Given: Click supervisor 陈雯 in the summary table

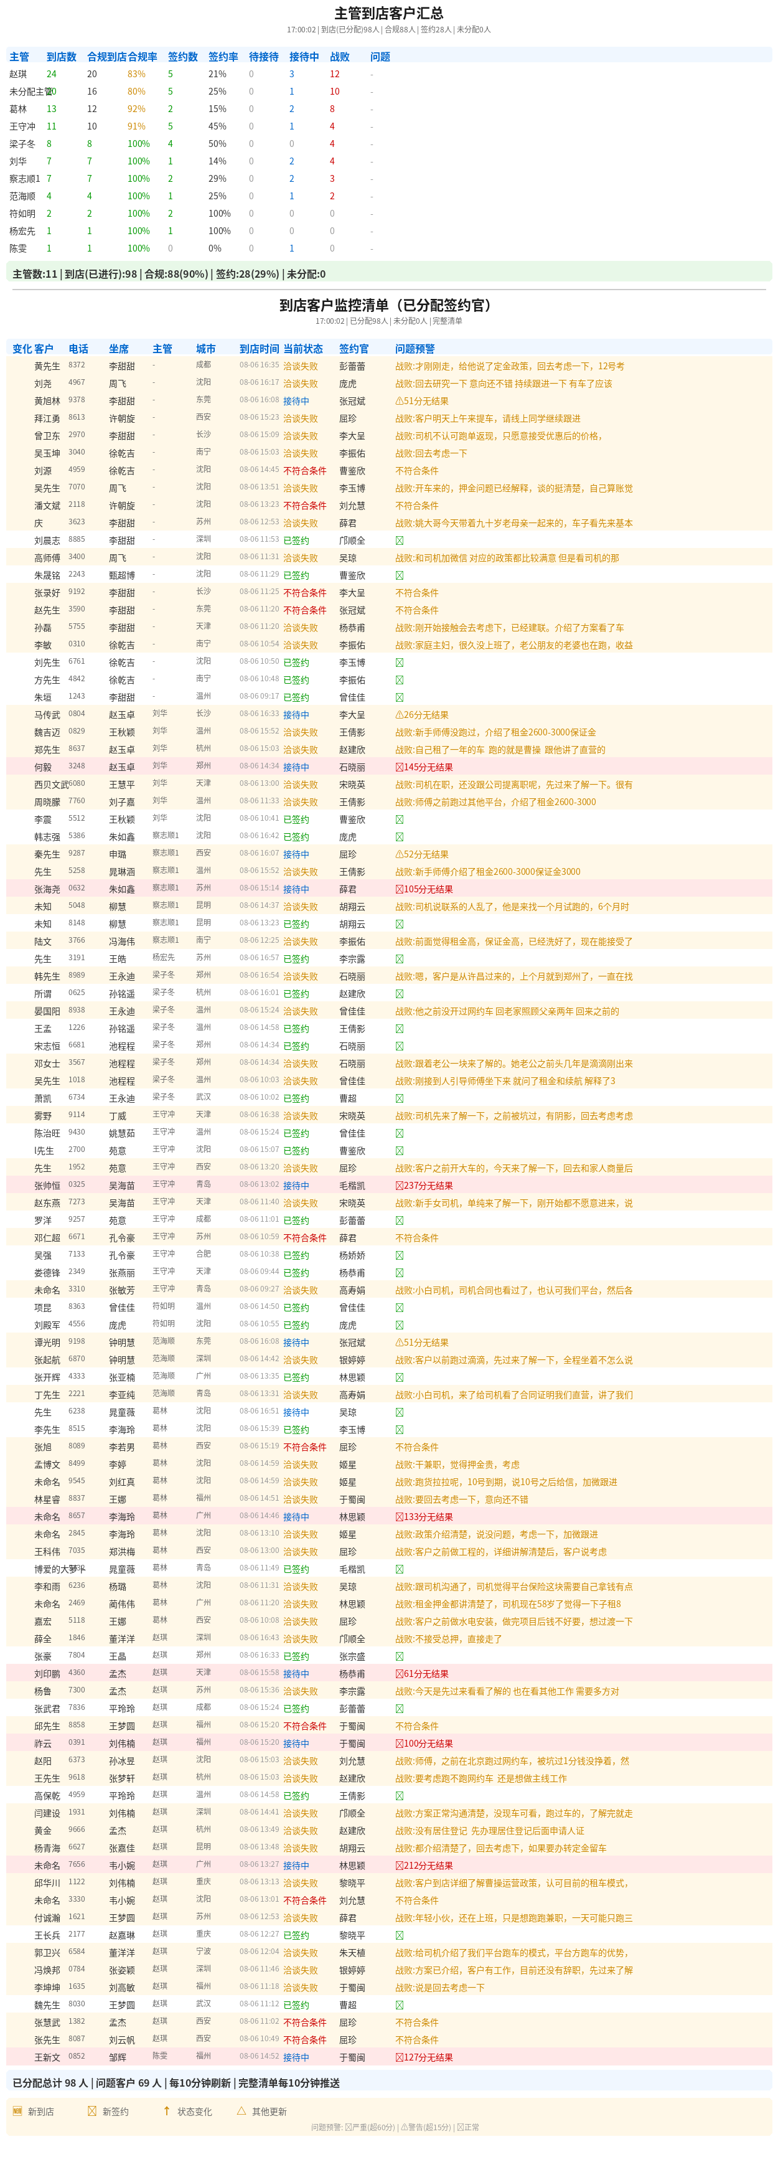Looking at the screenshot, I should coord(17,248).
